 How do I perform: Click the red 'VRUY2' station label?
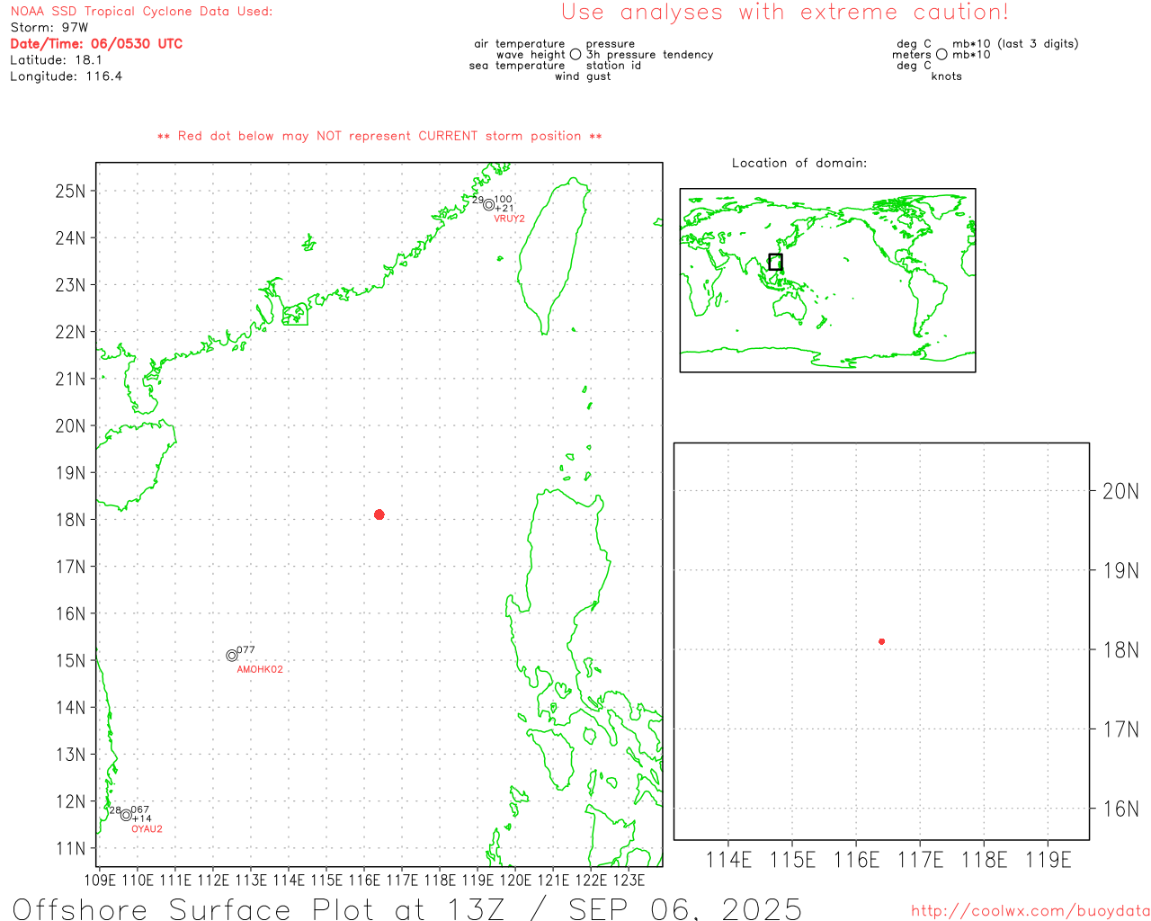(509, 219)
